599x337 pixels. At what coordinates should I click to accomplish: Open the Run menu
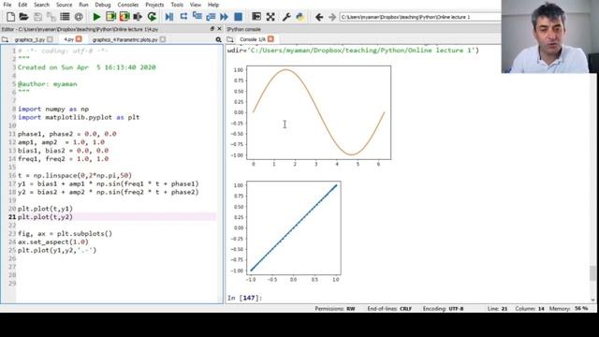(83, 5)
